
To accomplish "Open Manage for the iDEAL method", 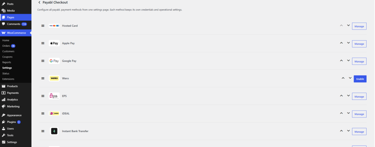I will 359,114.
